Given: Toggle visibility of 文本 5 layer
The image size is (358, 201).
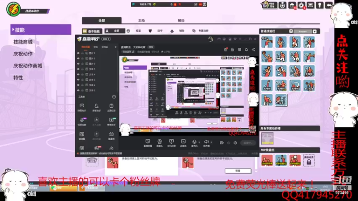Looking at the screenshot, I should pos(78,69).
